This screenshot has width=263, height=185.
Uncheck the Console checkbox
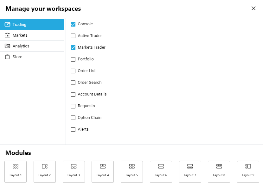(73, 24)
